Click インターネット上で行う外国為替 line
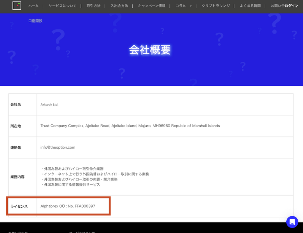This screenshot has width=303, height=233. point(95,174)
